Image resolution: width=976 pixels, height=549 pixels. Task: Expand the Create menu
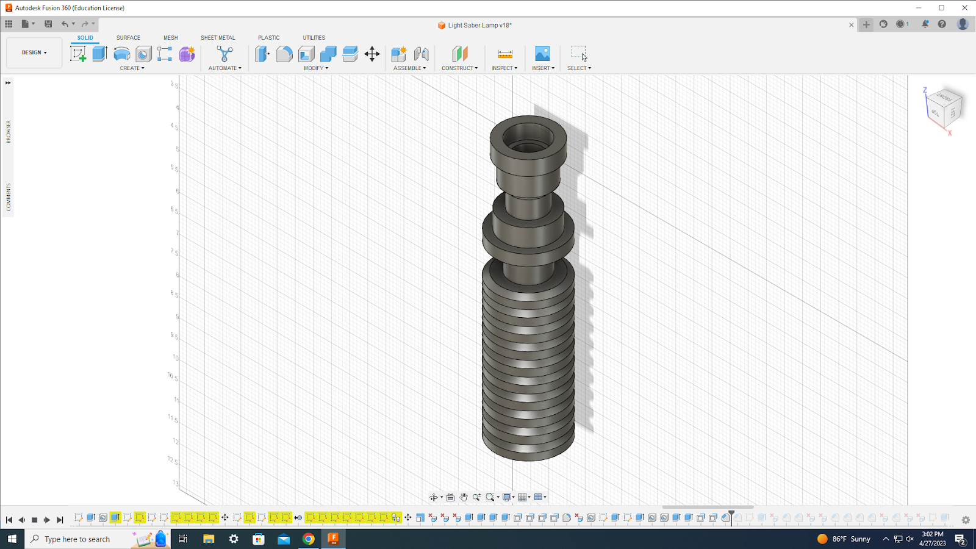tap(132, 68)
